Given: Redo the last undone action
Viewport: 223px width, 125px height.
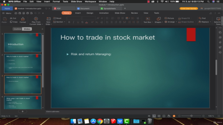Looking at the screenshot, I should click(39, 13).
